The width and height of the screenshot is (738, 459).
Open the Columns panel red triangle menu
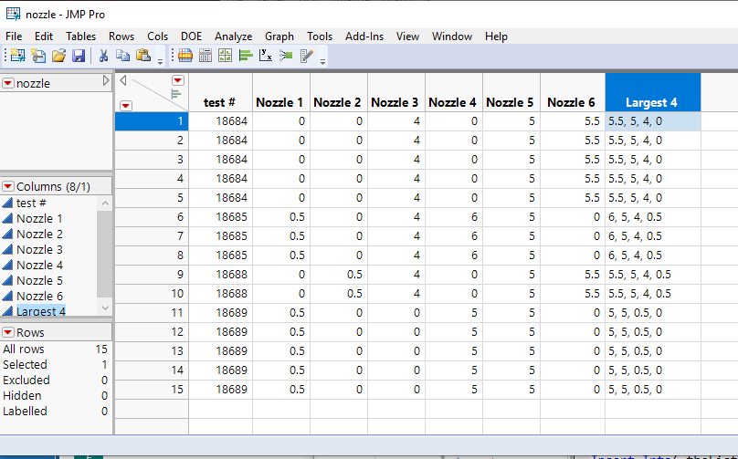(x=8, y=186)
